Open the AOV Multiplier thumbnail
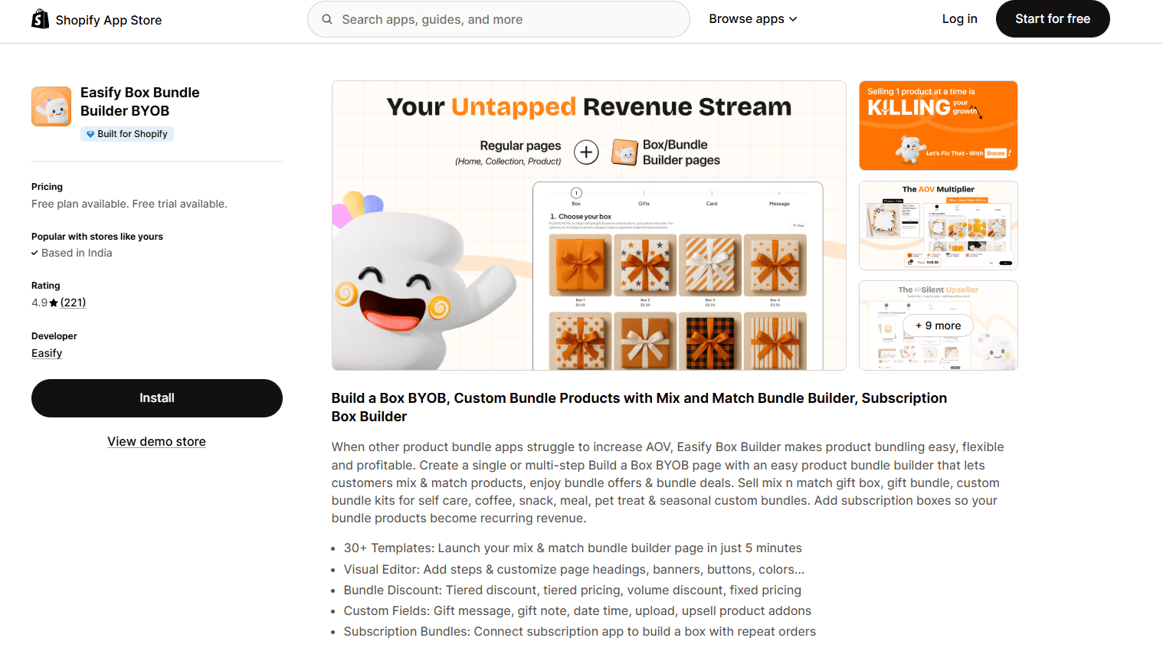This screenshot has width=1163, height=651. point(939,226)
